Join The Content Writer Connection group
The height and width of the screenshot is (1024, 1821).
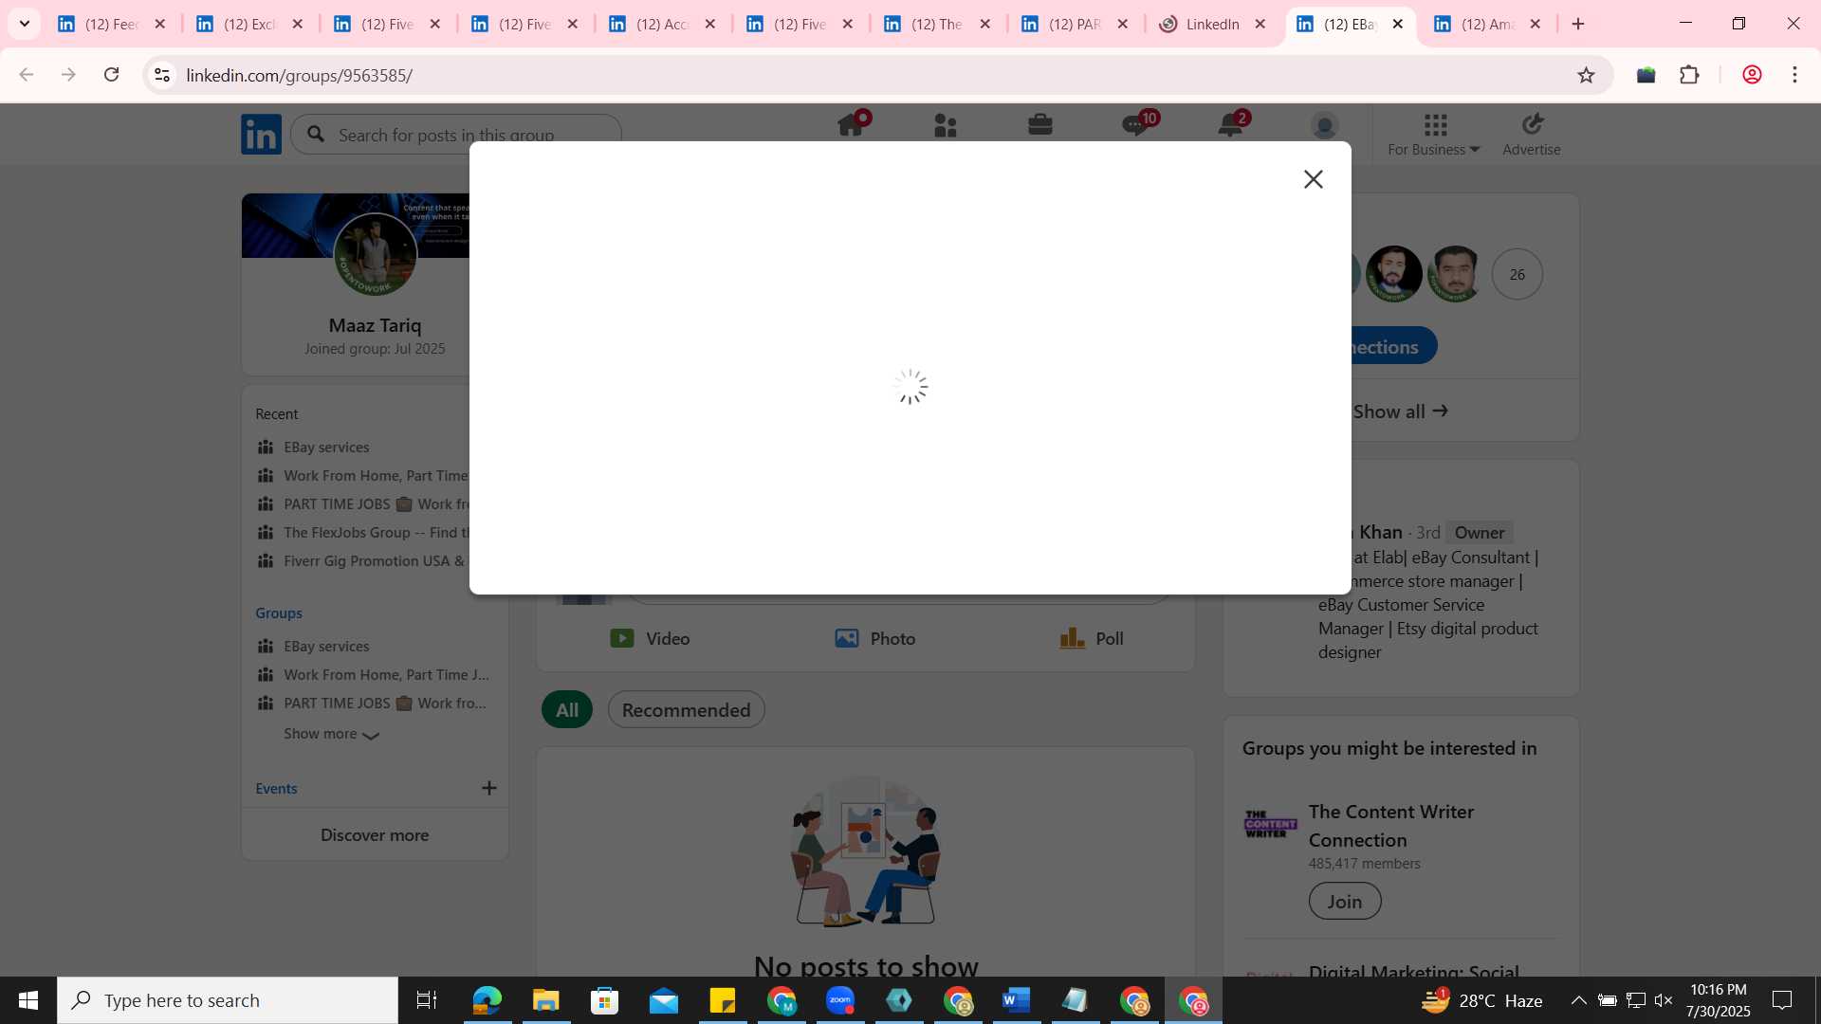coord(1345,901)
